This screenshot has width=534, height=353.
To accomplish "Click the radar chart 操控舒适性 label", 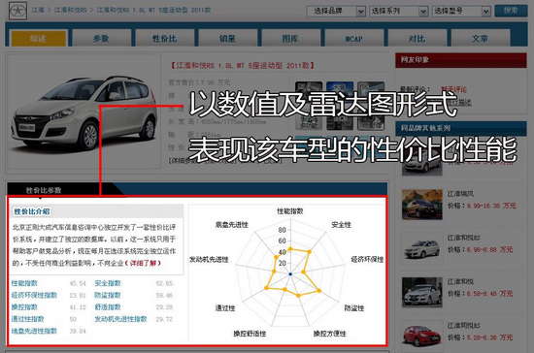I will point(250,334).
